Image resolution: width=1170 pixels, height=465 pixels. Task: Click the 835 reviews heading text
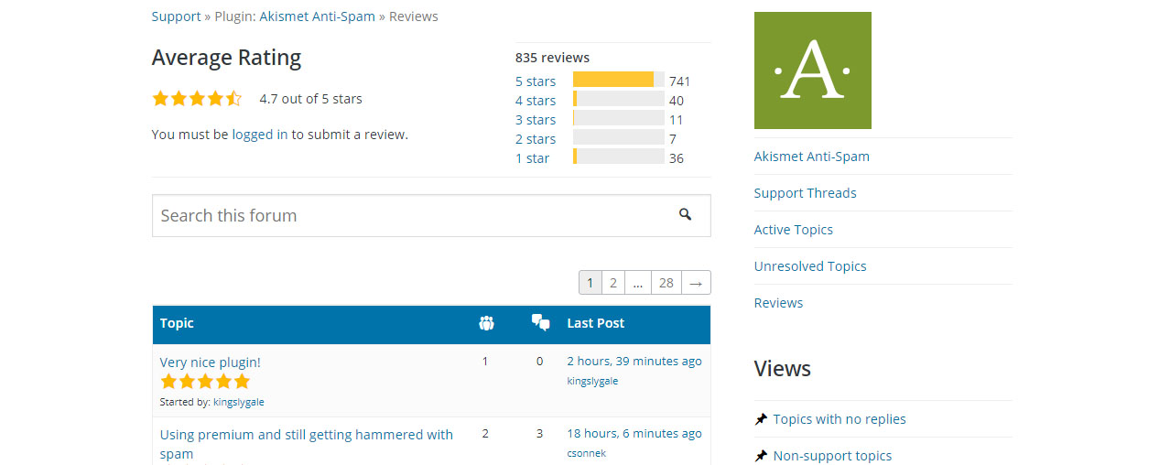coord(553,58)
